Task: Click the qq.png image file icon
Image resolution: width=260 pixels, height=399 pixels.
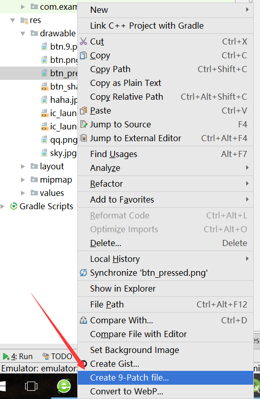Action: [44, 140]
